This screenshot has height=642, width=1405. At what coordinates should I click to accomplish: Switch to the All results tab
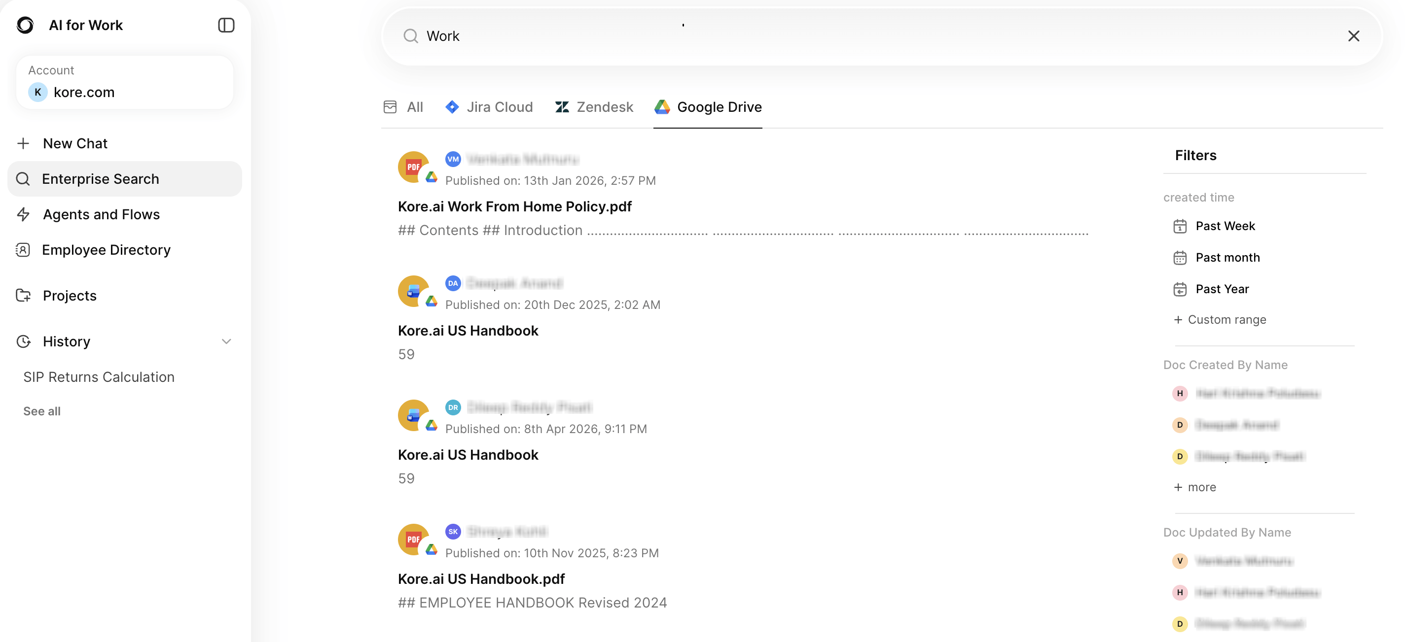tap(403, 107)
